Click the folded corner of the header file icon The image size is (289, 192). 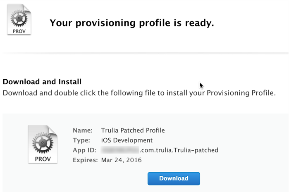point(27,8)
